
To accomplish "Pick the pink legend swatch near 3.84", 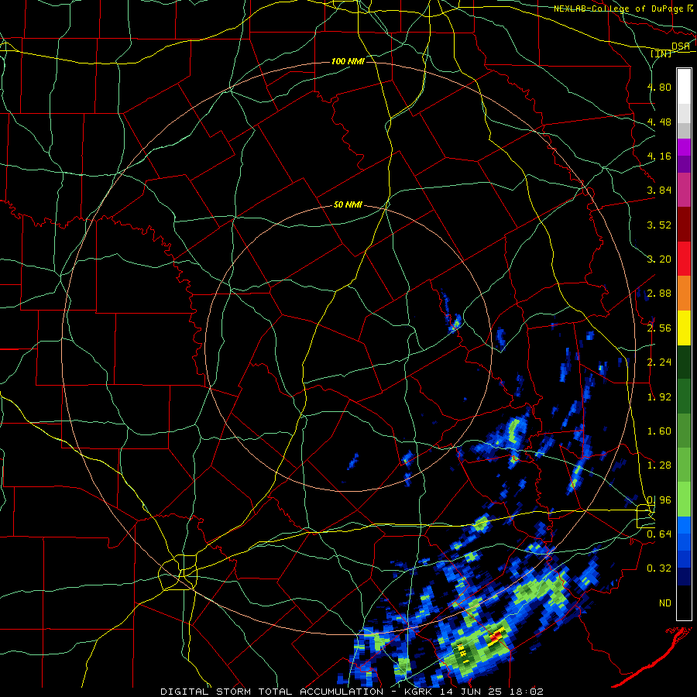I will tap(684, 191).
